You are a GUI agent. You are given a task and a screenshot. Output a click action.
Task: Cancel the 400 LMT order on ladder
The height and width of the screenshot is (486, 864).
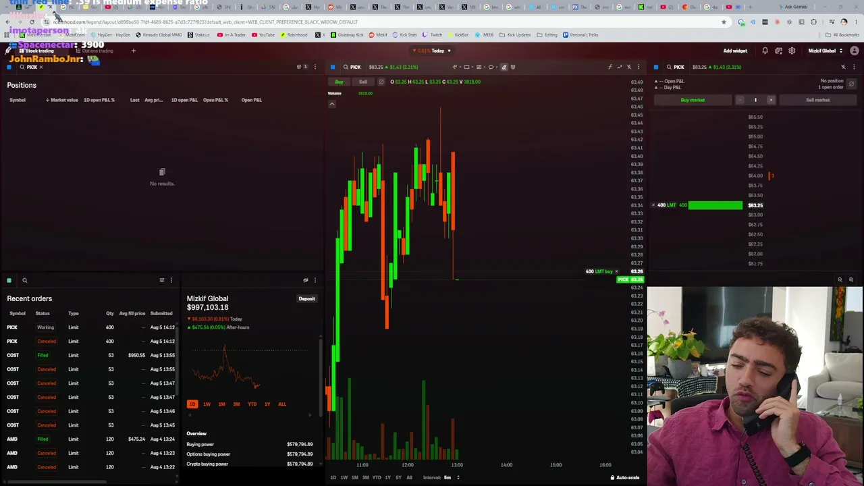653,205
